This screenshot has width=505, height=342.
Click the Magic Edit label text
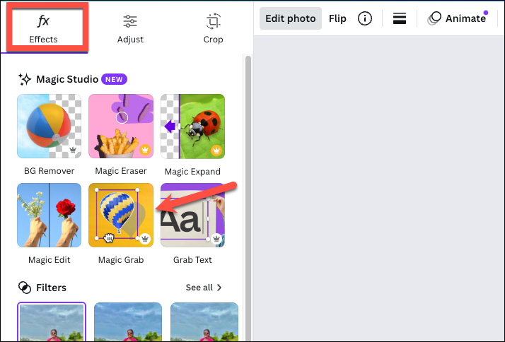[50, 260]
